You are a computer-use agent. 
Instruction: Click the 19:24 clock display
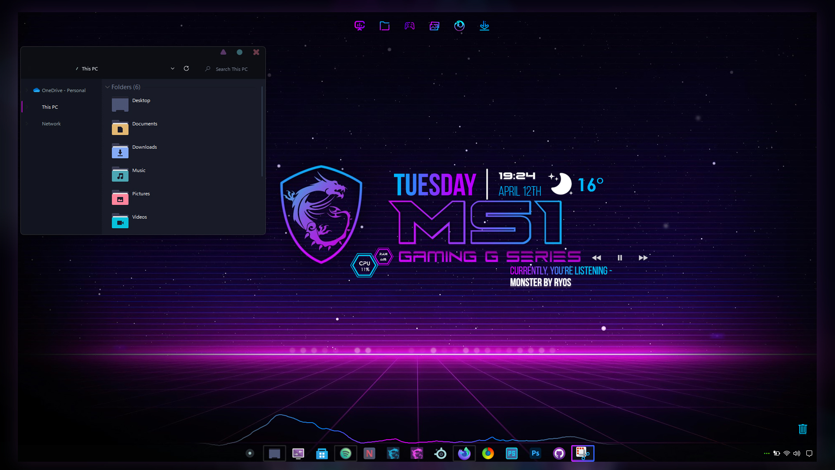pos(517,176)
